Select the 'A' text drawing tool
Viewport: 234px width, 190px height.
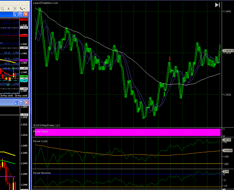click(9, 9)
